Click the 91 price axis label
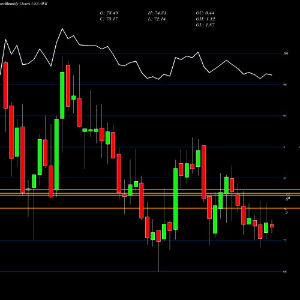This screenshot has height=300, width=300. (285, 116)
